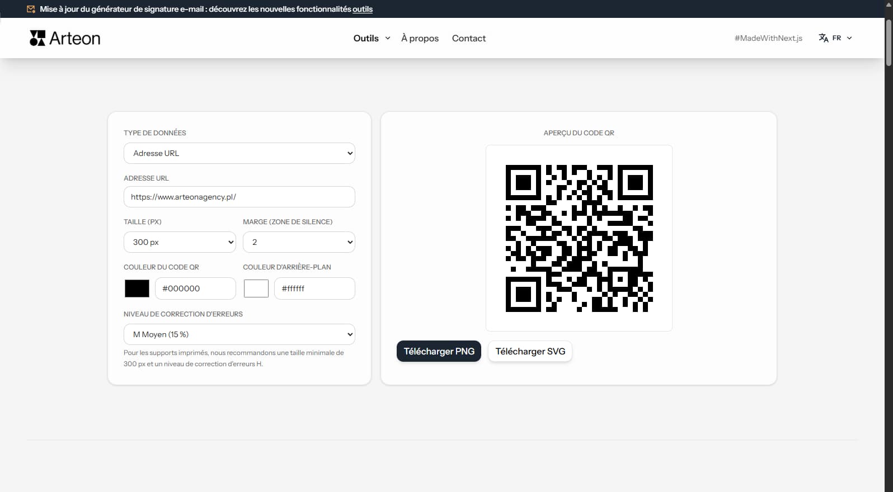893x492 pixels.
Task: Open the Outils menu
Action: click(366, 38)
